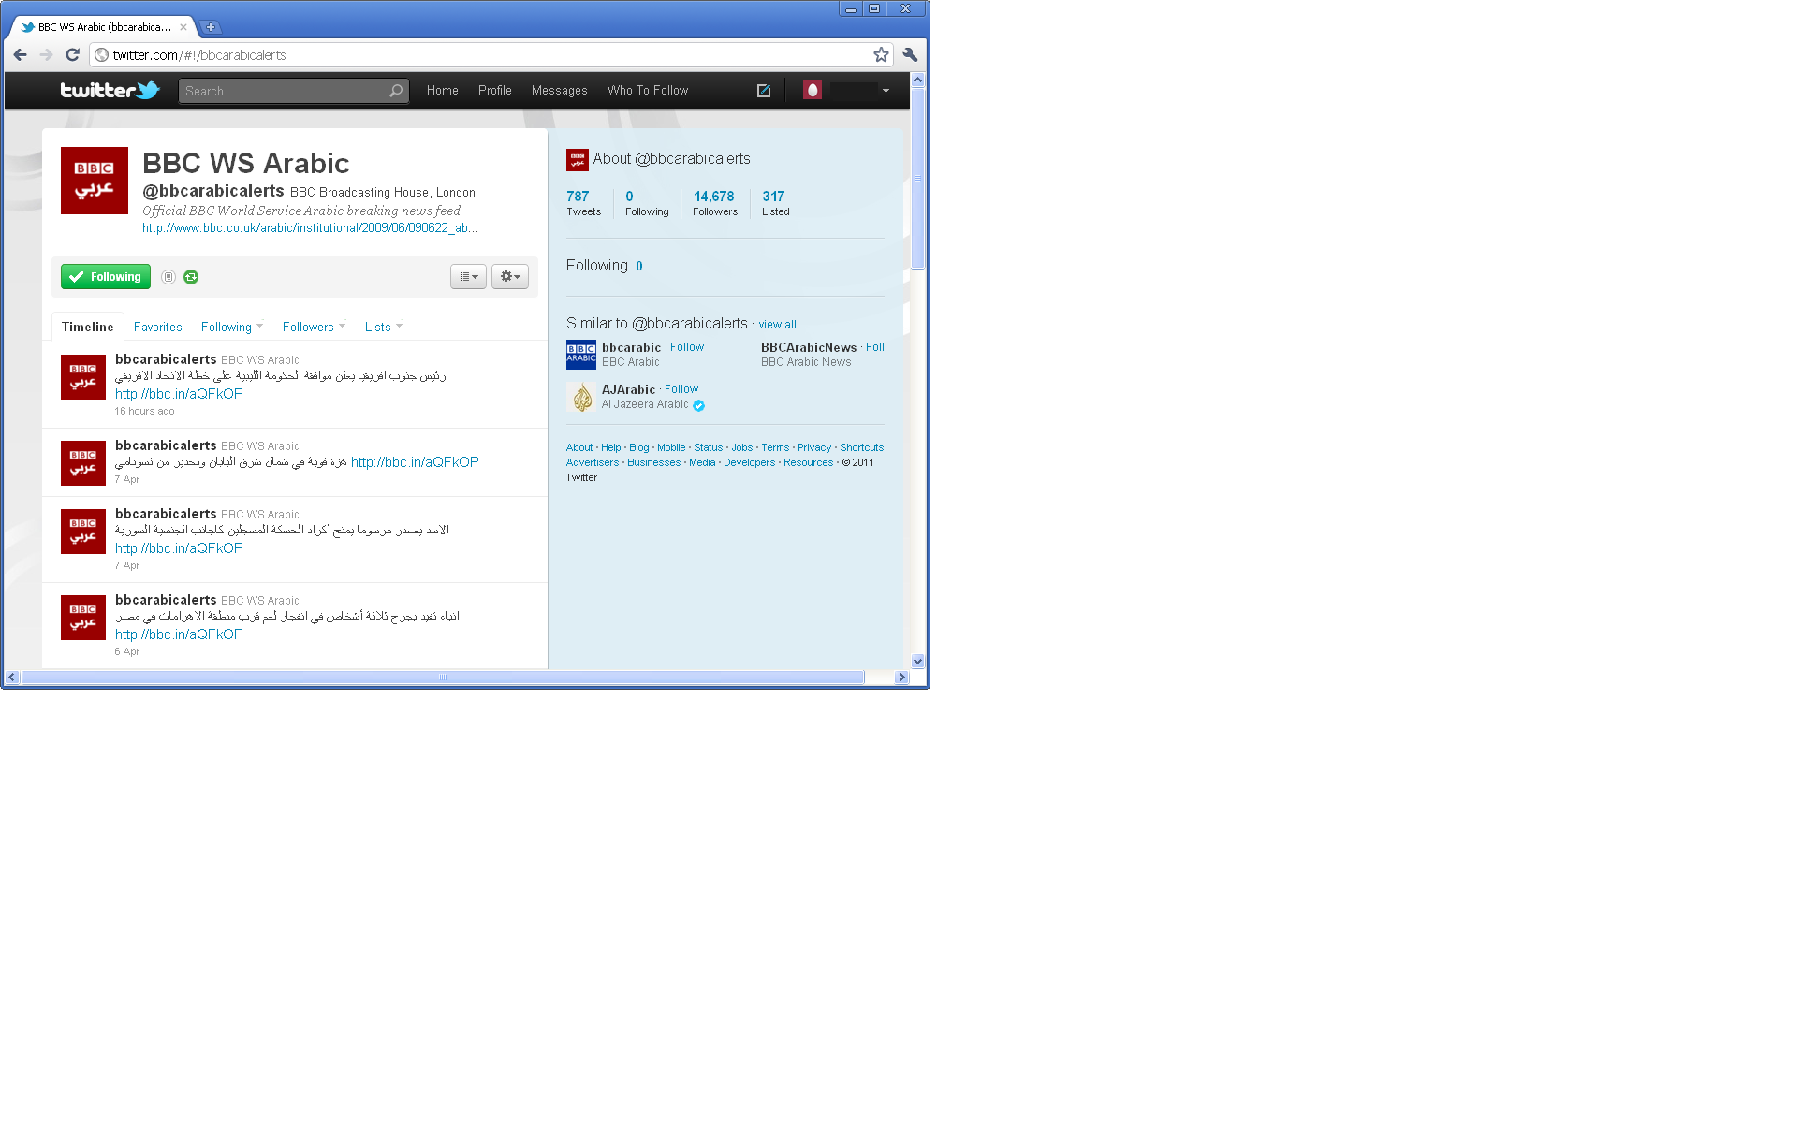This screenshot has height=1123, width=1801.
Task: Click the vertical scrollbar thumb
Action: pyautogui.click(x=918, y=178)
